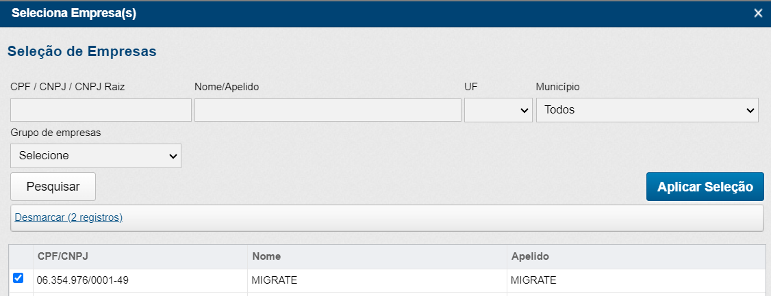
Task: Close the Seleciona Empresa(s) dialog
Action: 757,14
